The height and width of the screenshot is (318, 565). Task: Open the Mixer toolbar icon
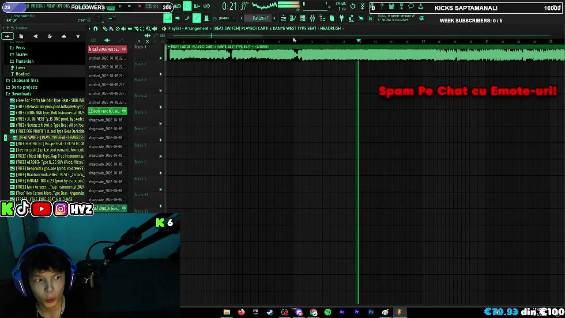tap(313, 18)
